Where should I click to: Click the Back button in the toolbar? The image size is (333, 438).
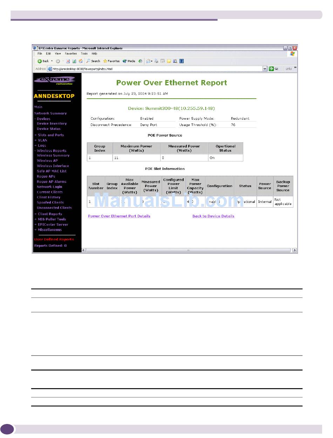(x=43, y=61)
